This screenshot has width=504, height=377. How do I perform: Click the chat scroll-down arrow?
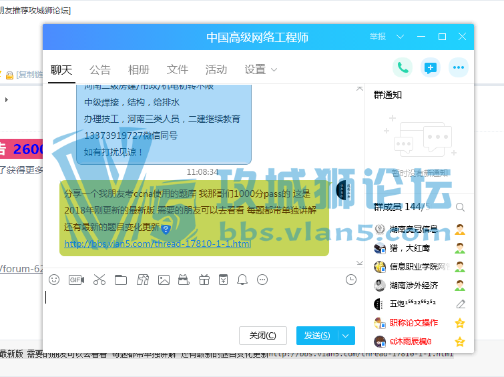[360, 263]
